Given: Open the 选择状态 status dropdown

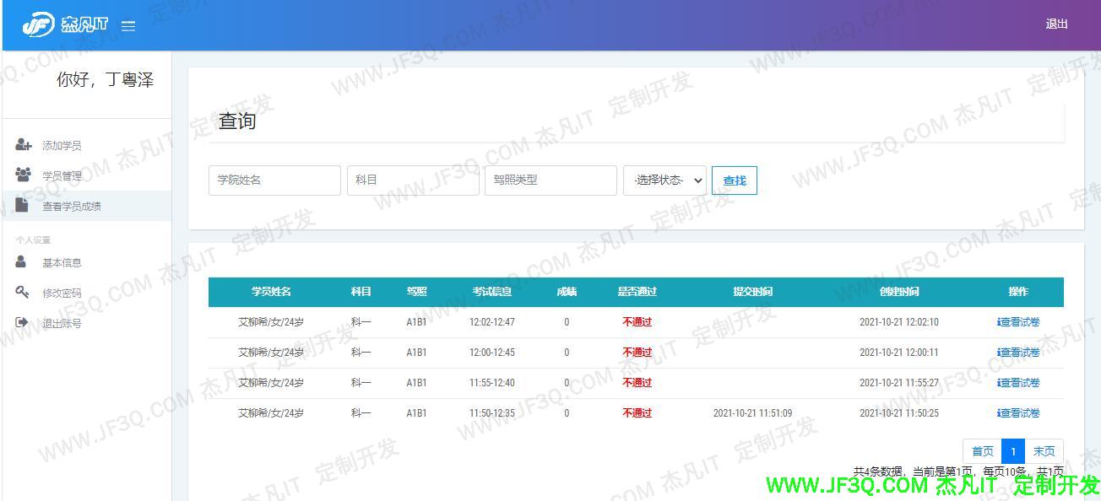Looking at the screenshot, I should 664,180.
